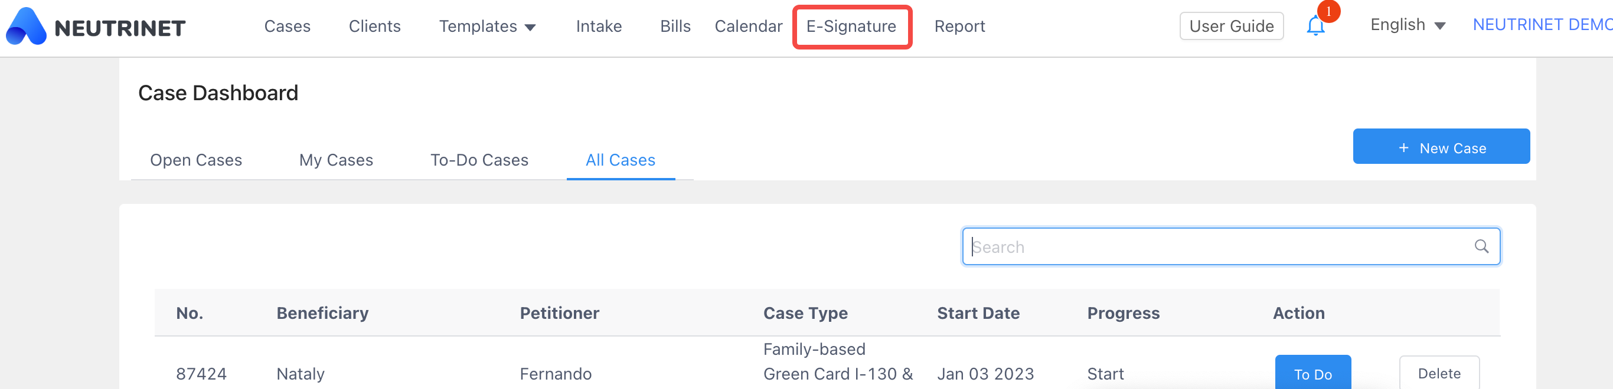This screenshot has width=1613, height=389.
Task: Select the To-Do Cases tab
Action: tap(479, 160)
